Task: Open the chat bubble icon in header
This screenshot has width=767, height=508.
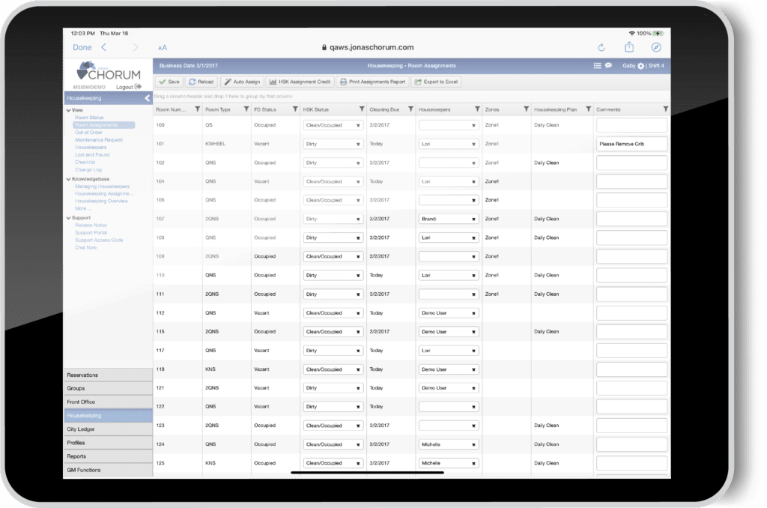Action: (x=608, y=66)
